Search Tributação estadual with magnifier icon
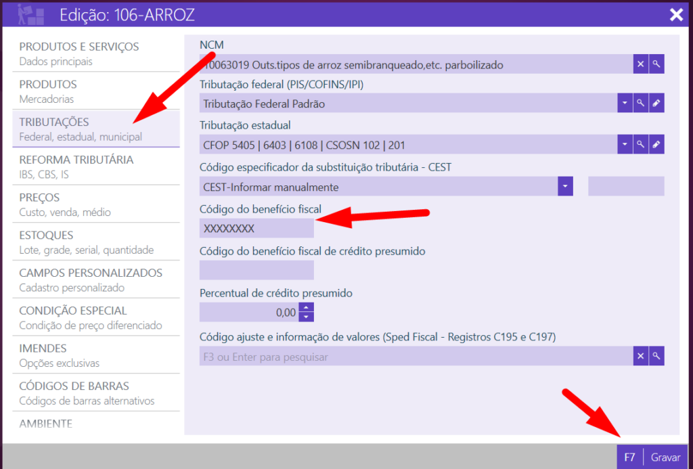 [640, 144]
